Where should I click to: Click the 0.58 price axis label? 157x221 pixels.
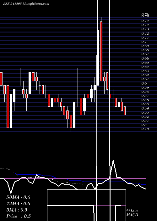pyautogui.click(x=145, y=92)
